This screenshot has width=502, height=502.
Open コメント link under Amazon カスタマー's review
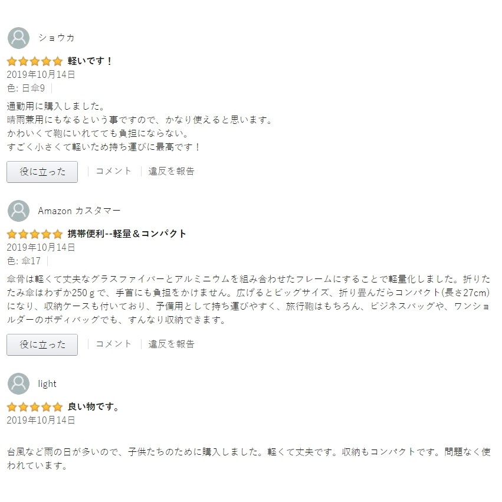(113, 344)
